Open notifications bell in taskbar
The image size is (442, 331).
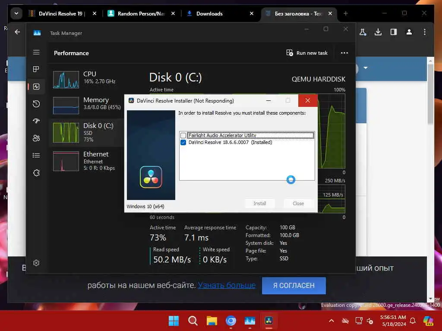413,321
